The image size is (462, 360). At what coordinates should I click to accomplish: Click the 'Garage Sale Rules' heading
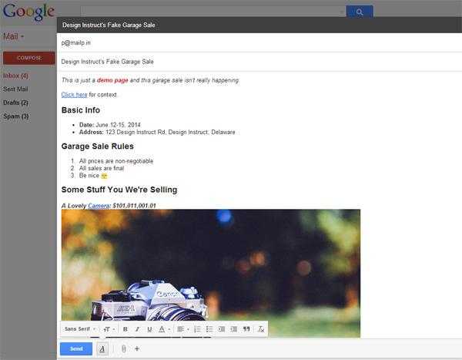(98, 146)
